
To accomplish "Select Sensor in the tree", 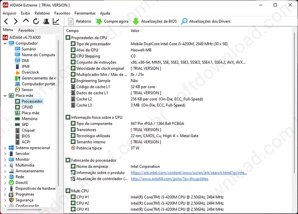I will (28, 90).
